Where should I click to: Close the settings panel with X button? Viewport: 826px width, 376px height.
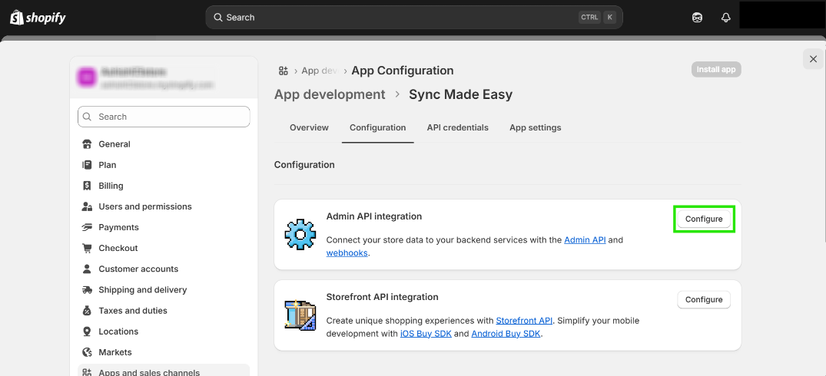coord(813,59)
